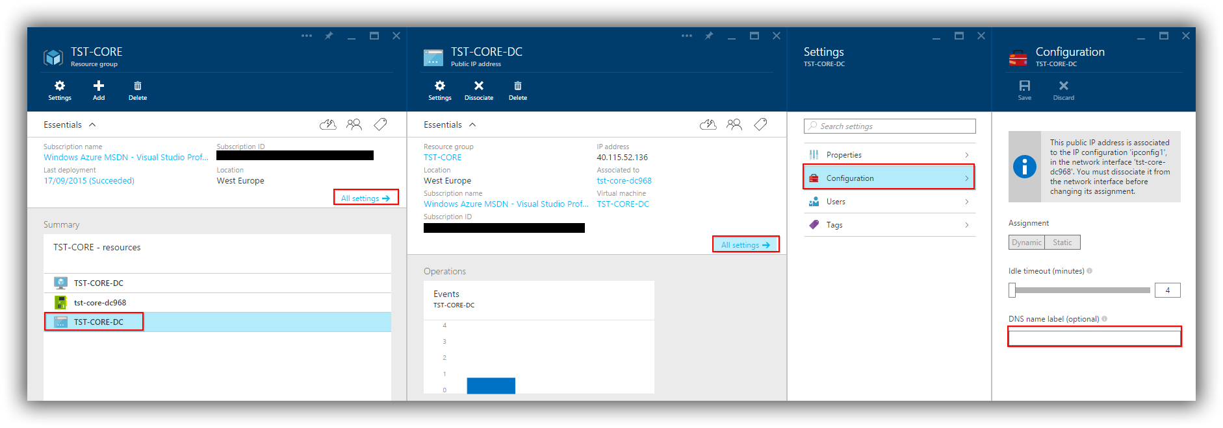
Task: Expand Configuration chevron in Settings
Action: pos(967,178)
